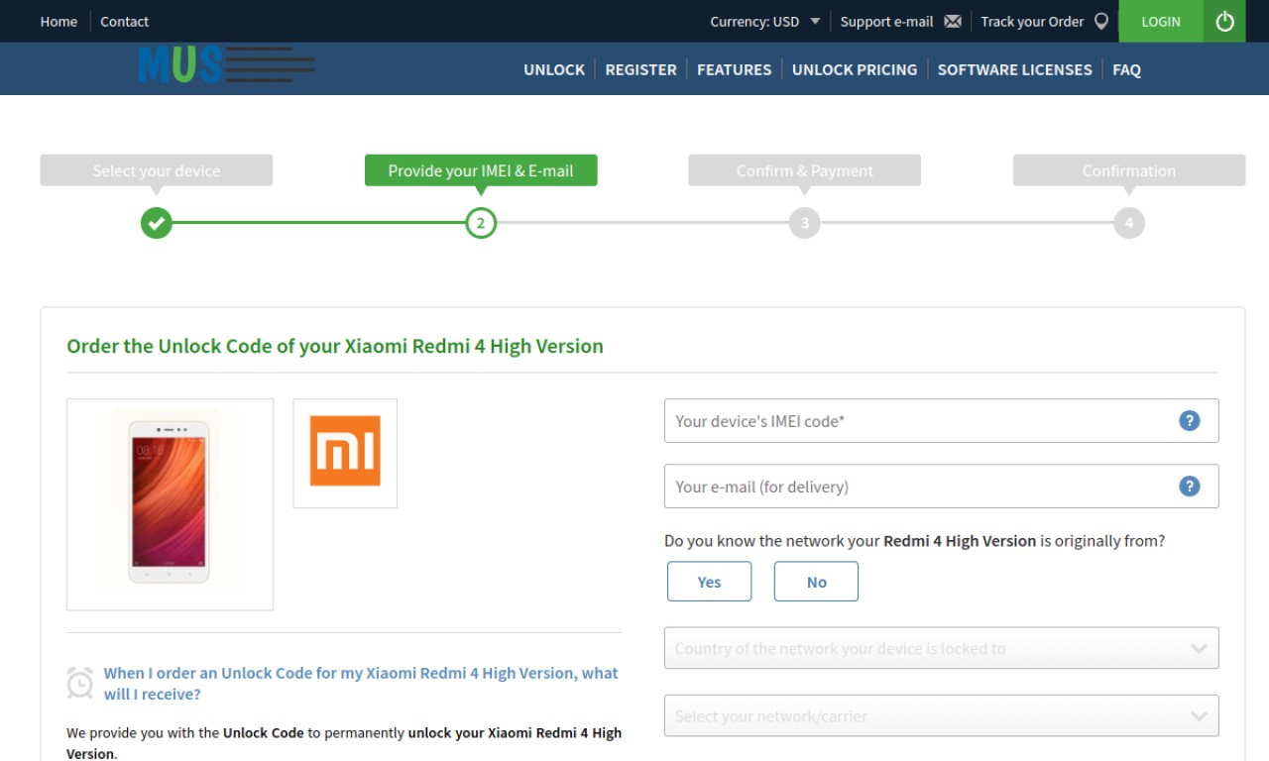
Task: Open the Currency USD dropdown
Action: click(765, 22)
